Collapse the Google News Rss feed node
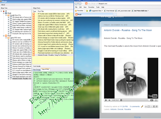 point(6,15)
